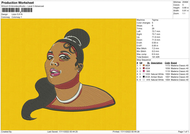Click 'Natural White' in stop row 4

[x=157, y=74]
